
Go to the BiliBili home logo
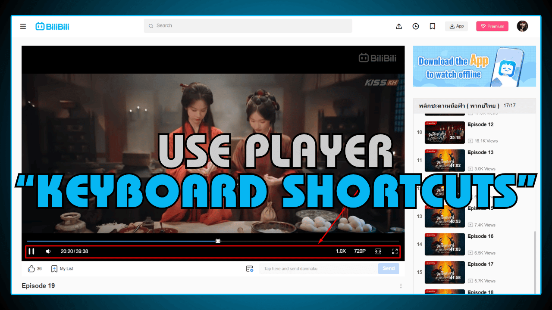(52, 26)
